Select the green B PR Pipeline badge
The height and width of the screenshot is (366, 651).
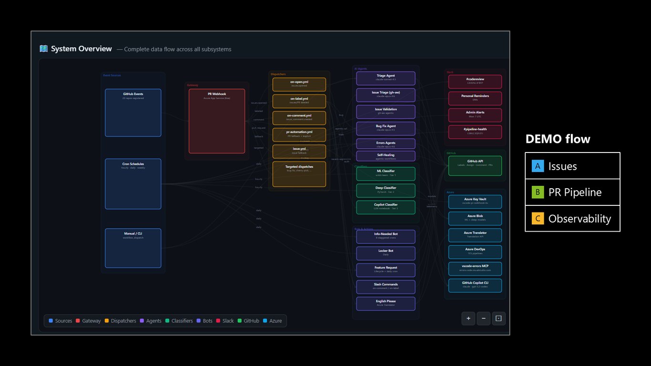538,193
